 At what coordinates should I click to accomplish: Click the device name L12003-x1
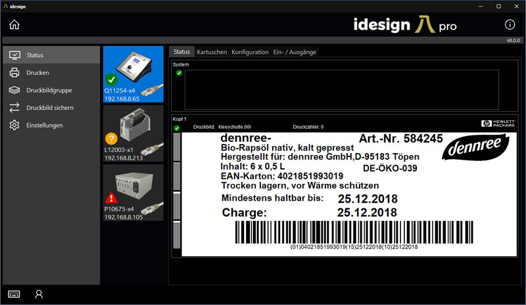119,150
